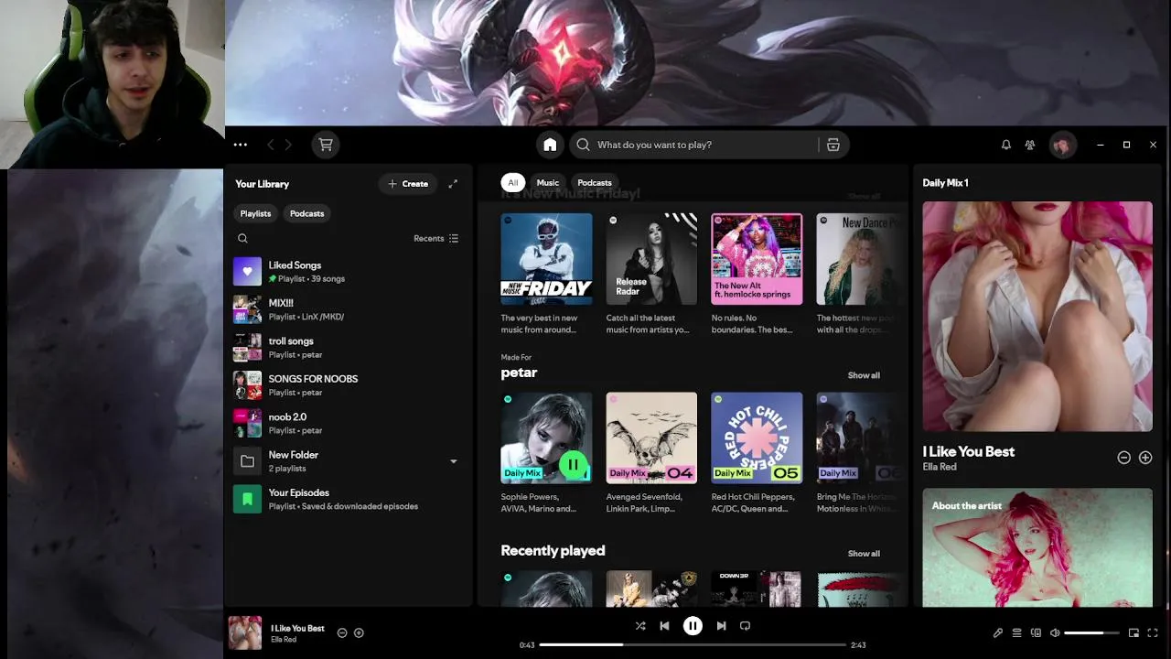Screen dimensions: 1171x659
Task: Open notifications bell
Action: click(x=1005, y=145)
